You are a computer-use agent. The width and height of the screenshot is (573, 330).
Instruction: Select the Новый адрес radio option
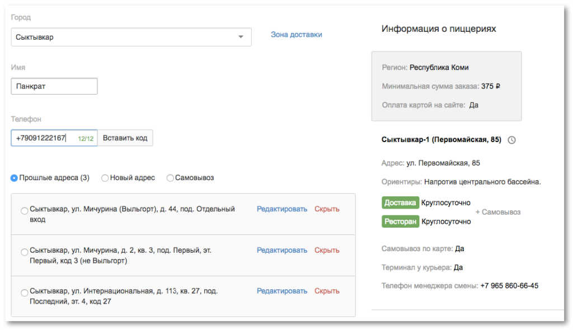(x=105, y=178)
